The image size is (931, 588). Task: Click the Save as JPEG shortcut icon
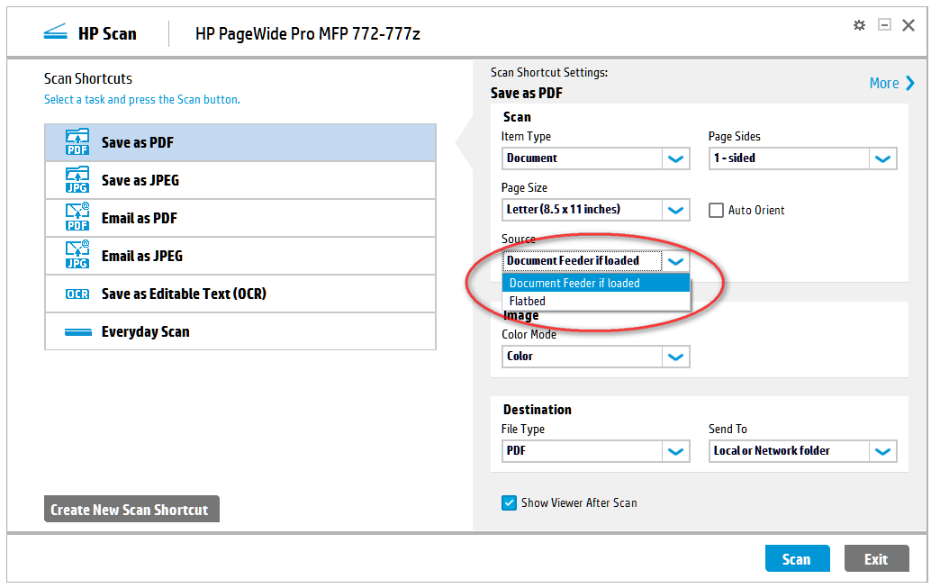(77, 180)
